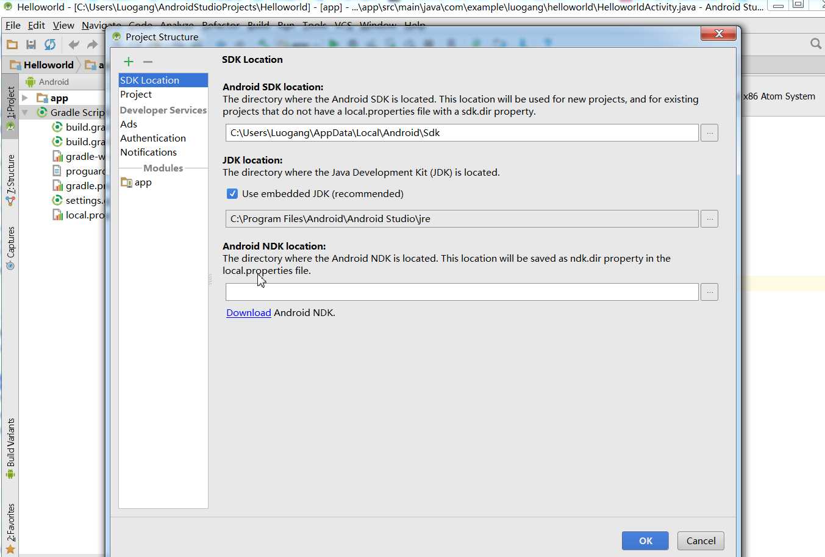Screen dimensions: 825x557
Task: Click the gradle.properties file icon
Action: pos(57,185)
